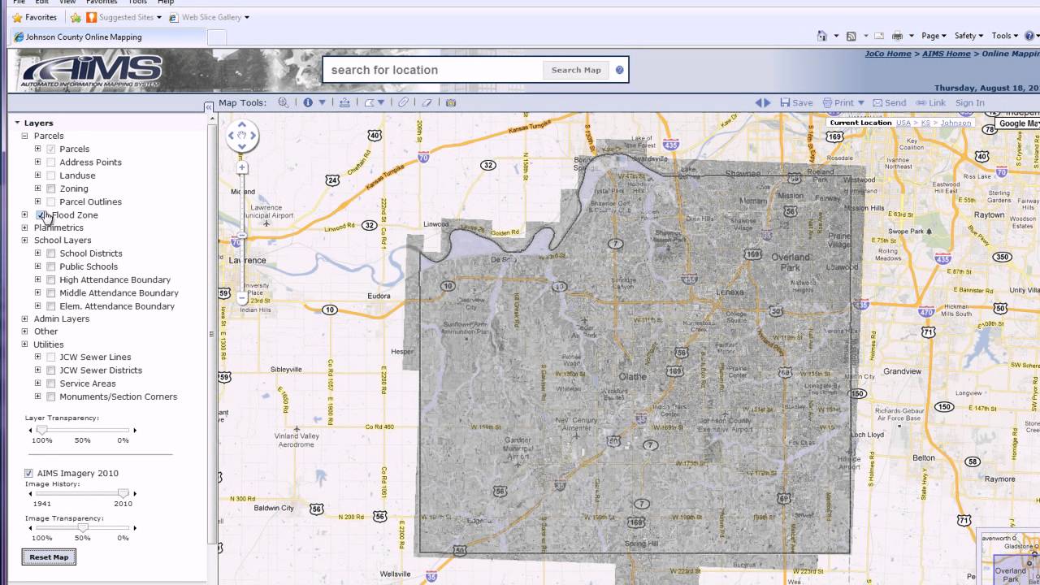Select the zoom magnifier map tool
Viewport: 1040px width, 585px height.
tap(284, 102)
